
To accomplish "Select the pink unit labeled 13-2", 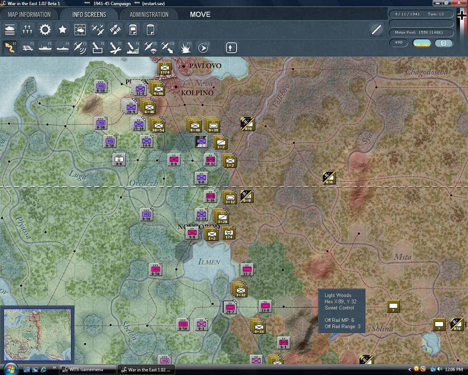I will pyautogui.click(x=247, y=270).
